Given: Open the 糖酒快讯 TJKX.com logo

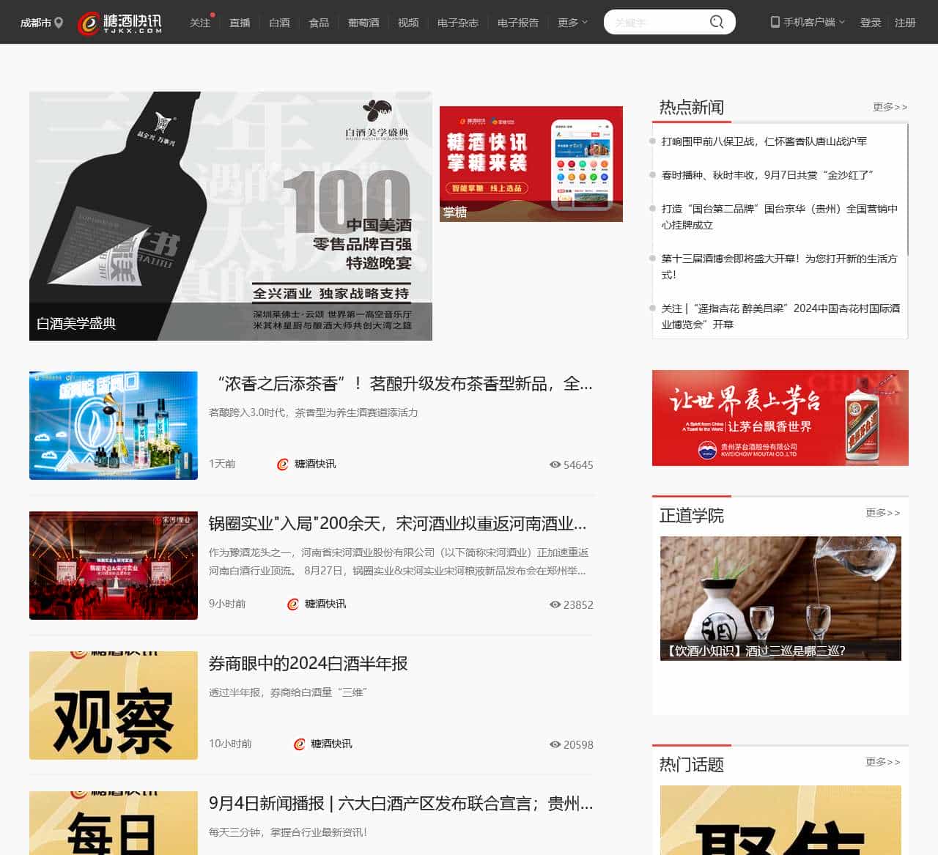Looking at the screenshot, I should 120,23.
